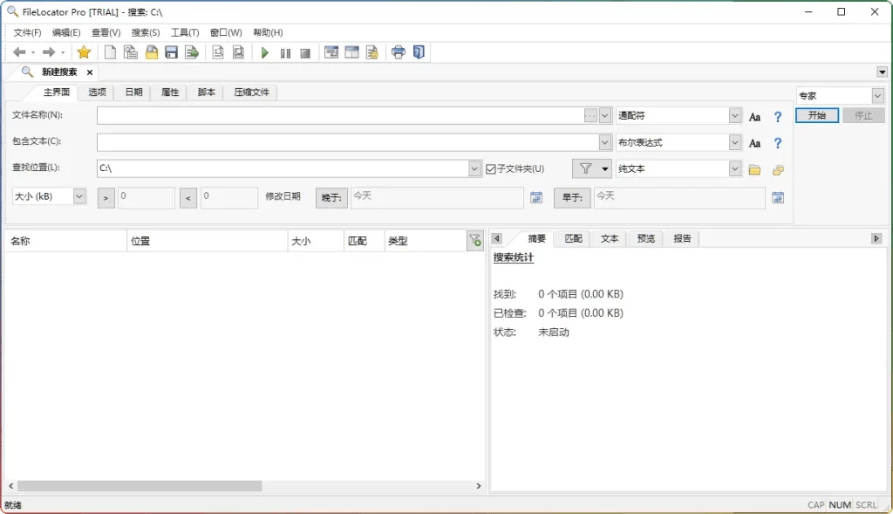Switch to the 压缩文件 tab
Viewport: 893px width, 514px height.
pyautogui.click(x=253, y=92)
